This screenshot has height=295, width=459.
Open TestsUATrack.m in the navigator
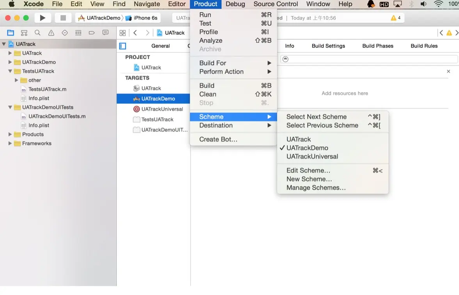click(48, 89)
